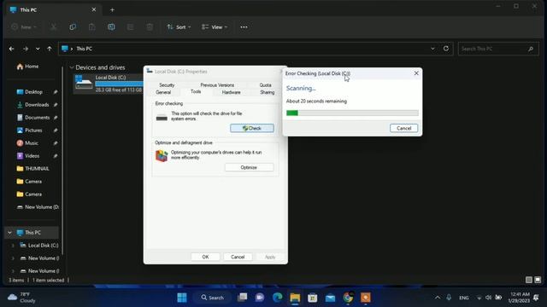Click the Delete trash icon in toolbar
The width and height of the screenshot is (547, 307).
pos(150,26)
